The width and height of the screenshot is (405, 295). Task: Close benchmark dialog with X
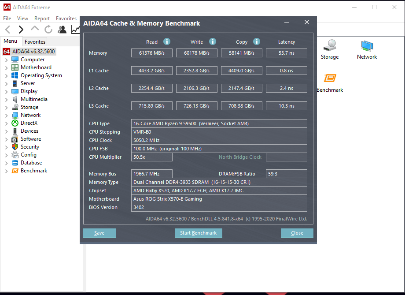306,22
